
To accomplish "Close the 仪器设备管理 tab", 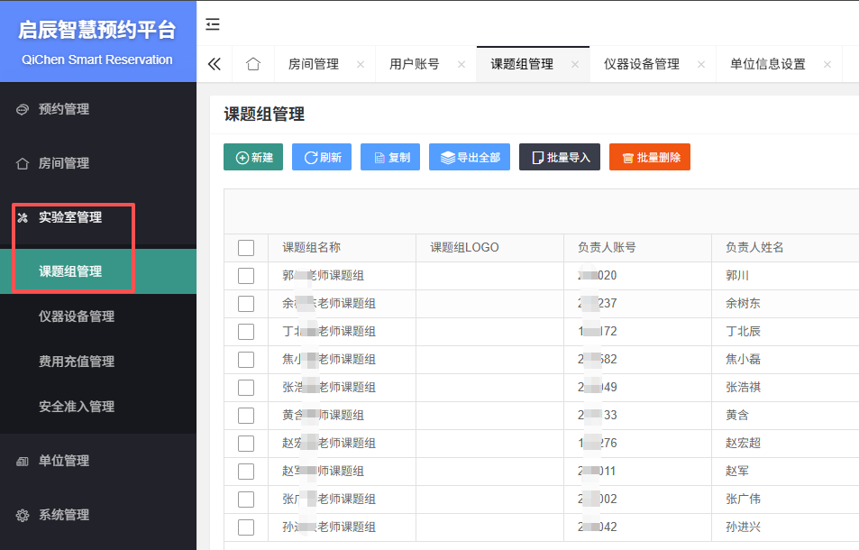I will [700, 65].
